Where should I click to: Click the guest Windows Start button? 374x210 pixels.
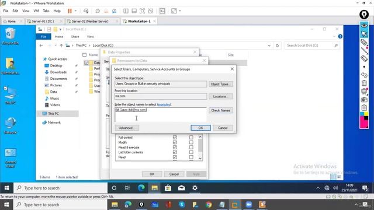pyautogui.click(x=6, y=188)
